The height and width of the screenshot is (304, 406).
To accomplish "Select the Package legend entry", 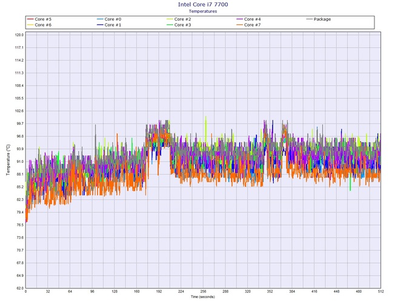I will pyautogui.click(x=319, y=19).
